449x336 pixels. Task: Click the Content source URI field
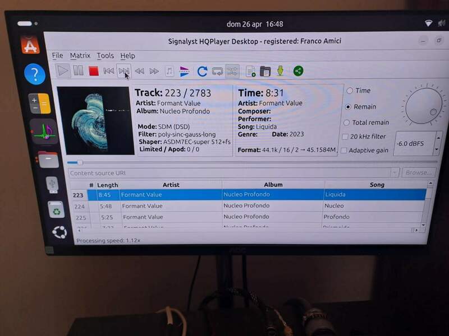click(230, 173)
